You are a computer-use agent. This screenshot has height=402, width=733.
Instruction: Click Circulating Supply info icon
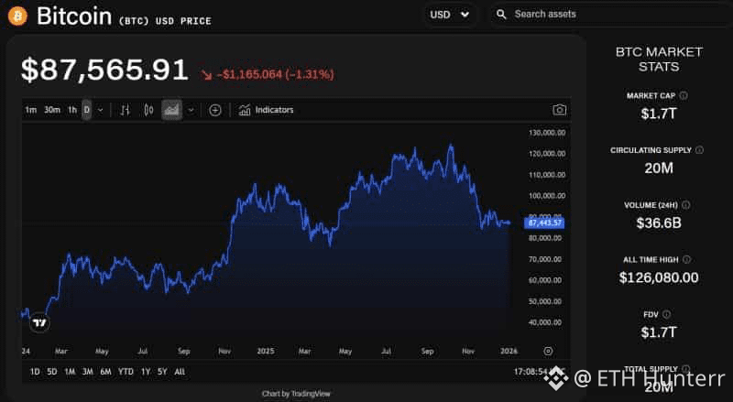pyautogui.click(x=699, y=150)
